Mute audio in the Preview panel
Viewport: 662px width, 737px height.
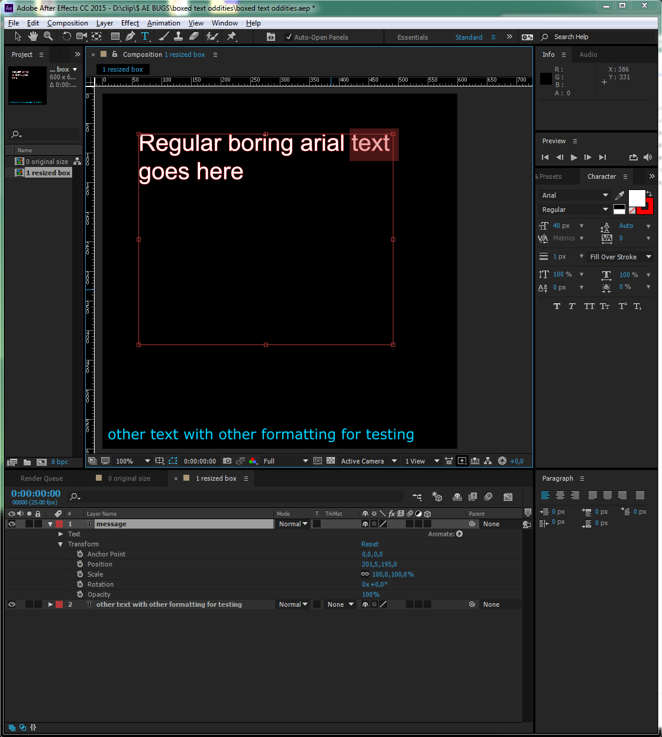point(648,157)
